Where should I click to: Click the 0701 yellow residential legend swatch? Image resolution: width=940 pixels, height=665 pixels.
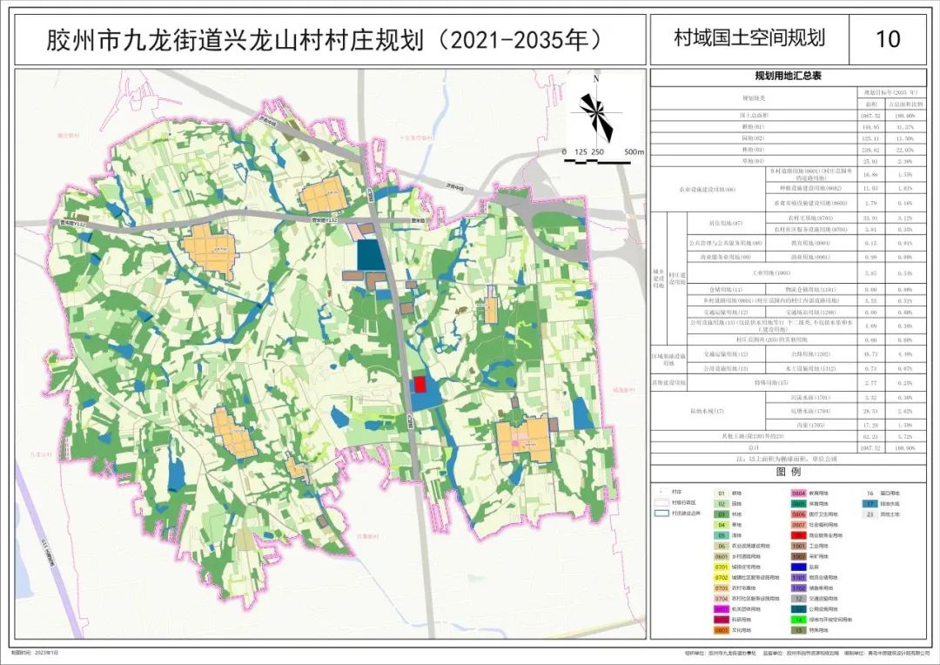(x=722, y=567)
